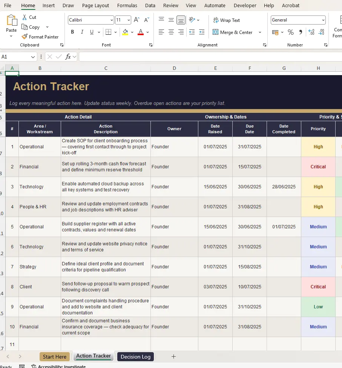Add a new sheet with plus button
The width and height of the screenshot is (342, 368).
(x=173, y=357)
